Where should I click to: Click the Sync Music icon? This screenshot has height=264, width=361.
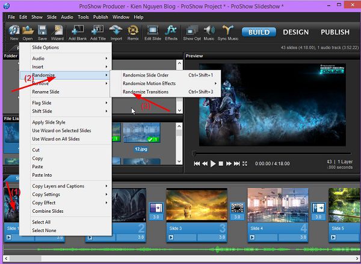point(227,33)
